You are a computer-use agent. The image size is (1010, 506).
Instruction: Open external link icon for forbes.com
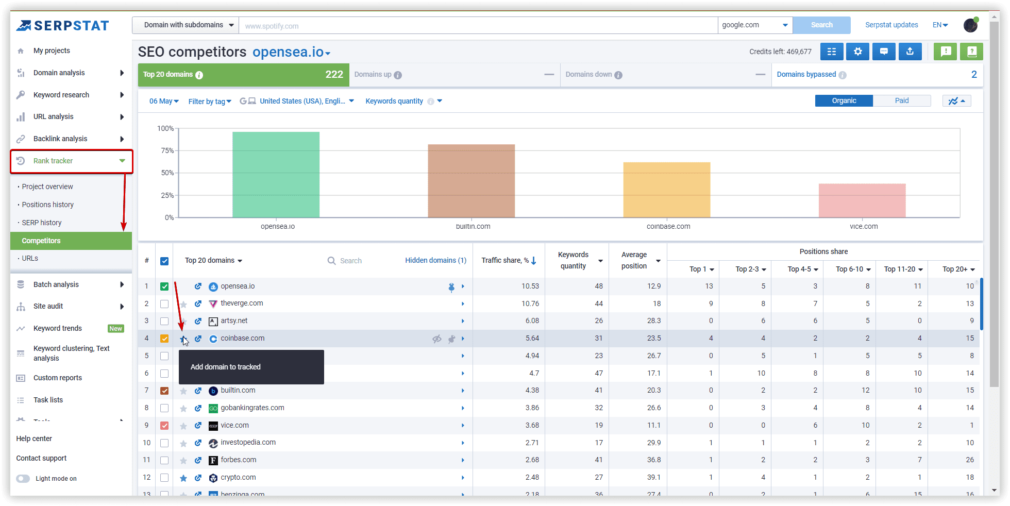(x=198, y=460)
